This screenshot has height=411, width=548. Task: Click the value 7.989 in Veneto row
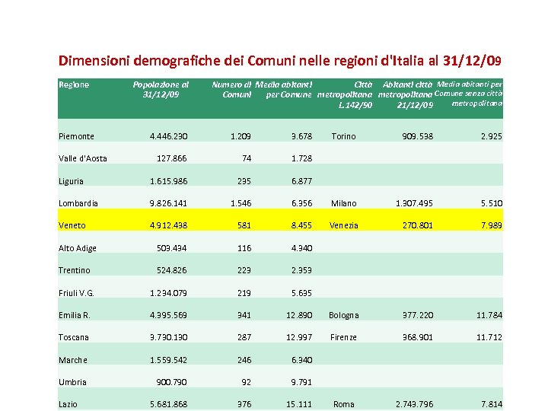[492, 225]
